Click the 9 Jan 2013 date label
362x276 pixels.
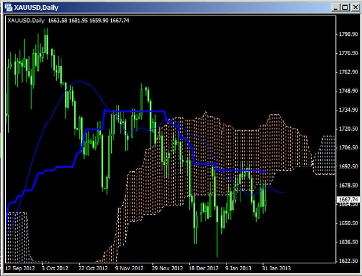[238, 268]
